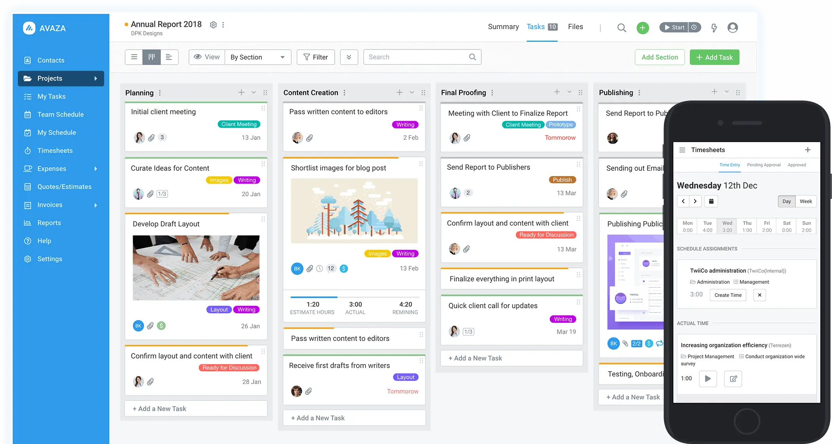The height and width of the screenshot is (444, 833).
Task: Open the Summary tab
Action: coord(503,27)
